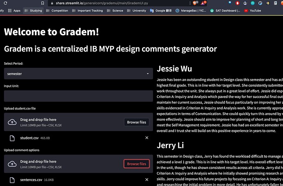Image resolution: width=283 pixels, height=186 pixels.
Task: Click the yellow speaker extension icon
Action: pyautogui.click(x=268, y=3)
